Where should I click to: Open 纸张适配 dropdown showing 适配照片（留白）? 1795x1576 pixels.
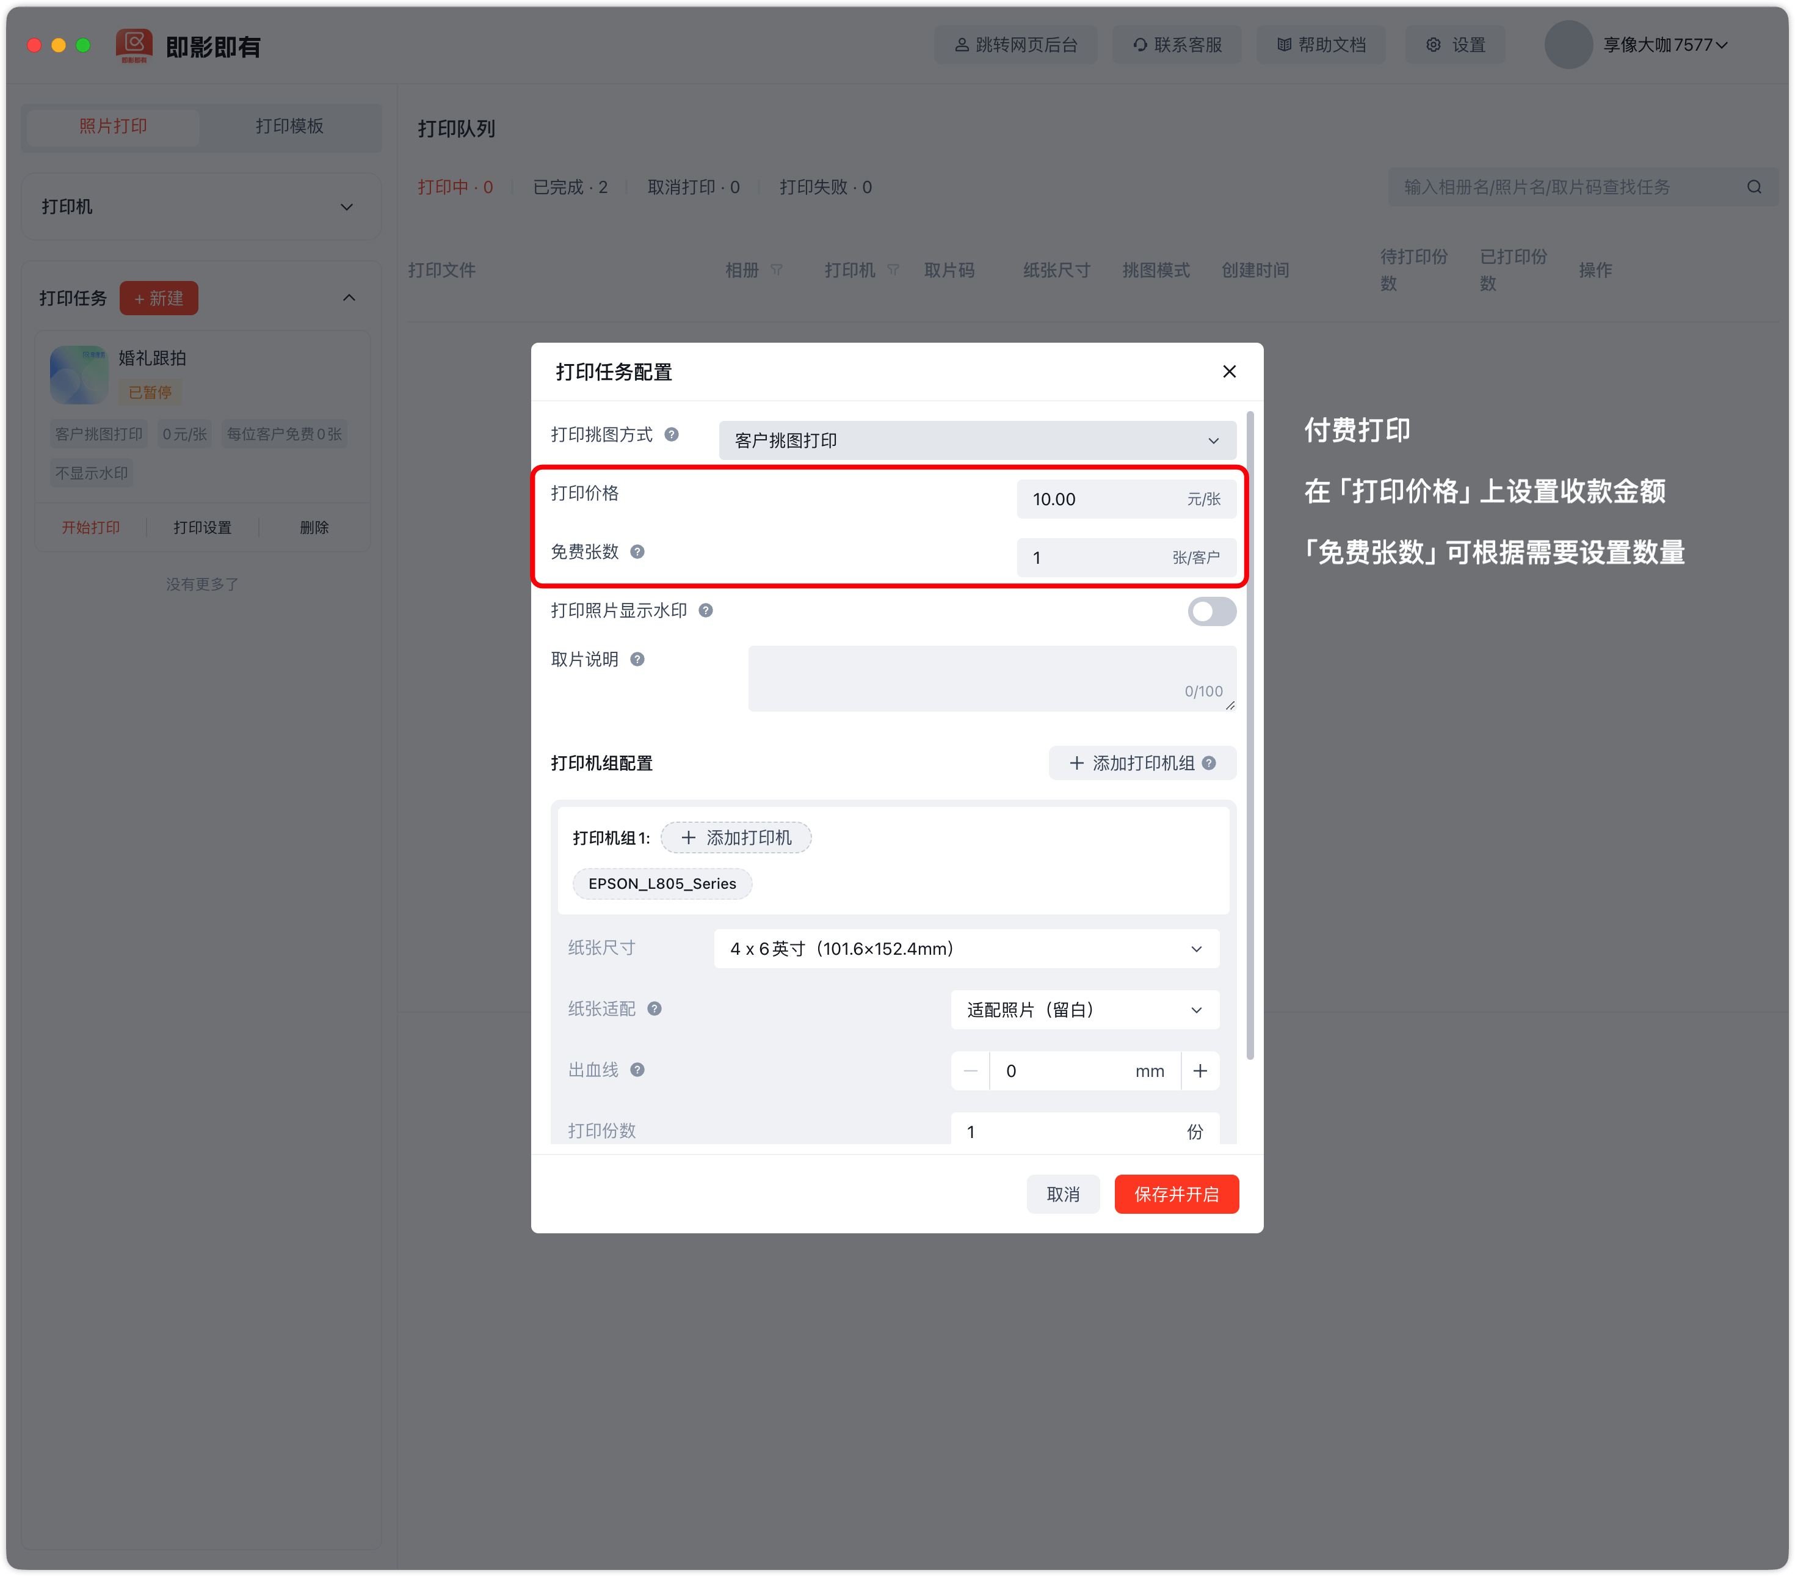(x=1084, y=1010)
